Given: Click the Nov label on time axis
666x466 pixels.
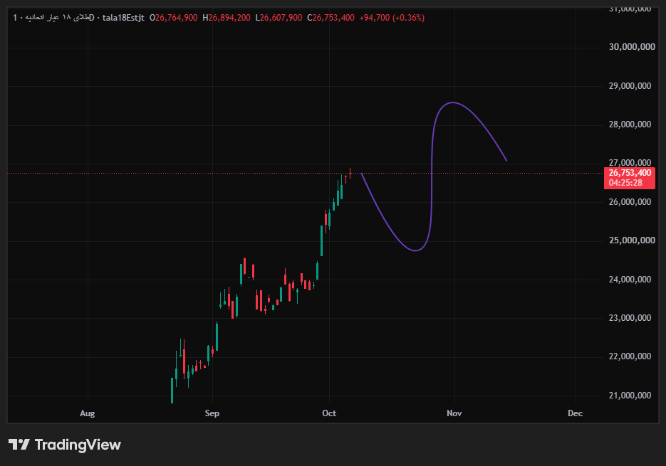Looking at the screenshot, I should coord(454,413).
